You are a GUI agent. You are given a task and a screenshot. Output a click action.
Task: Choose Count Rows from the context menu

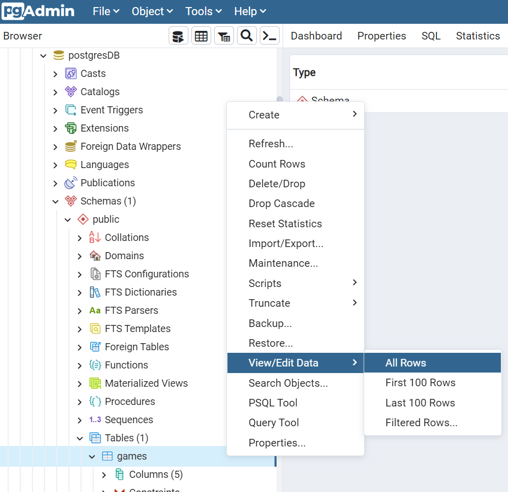[x=277, y=163]
